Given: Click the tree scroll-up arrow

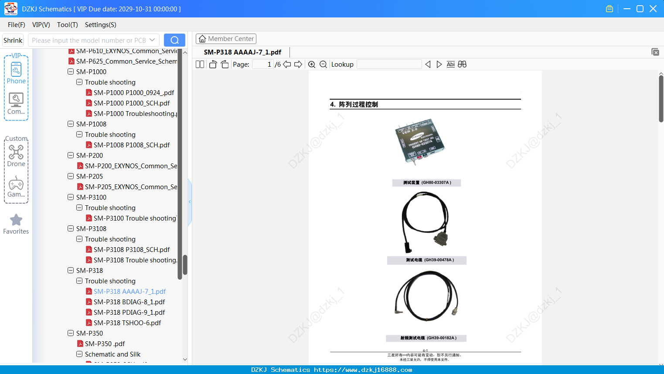Looking at the screenshot, I should (185, 52).
